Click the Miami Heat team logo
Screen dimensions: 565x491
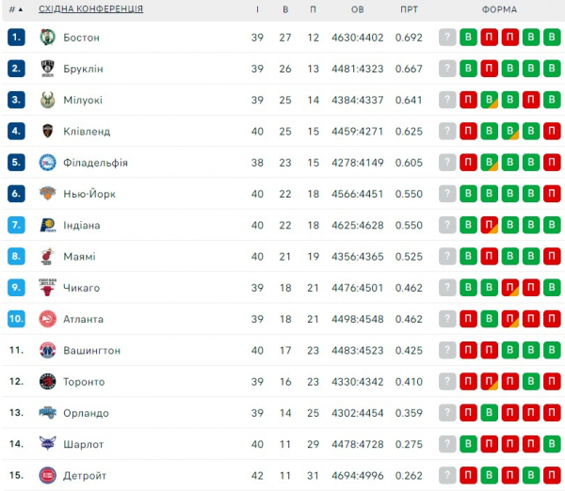click(x=48, y=257)
